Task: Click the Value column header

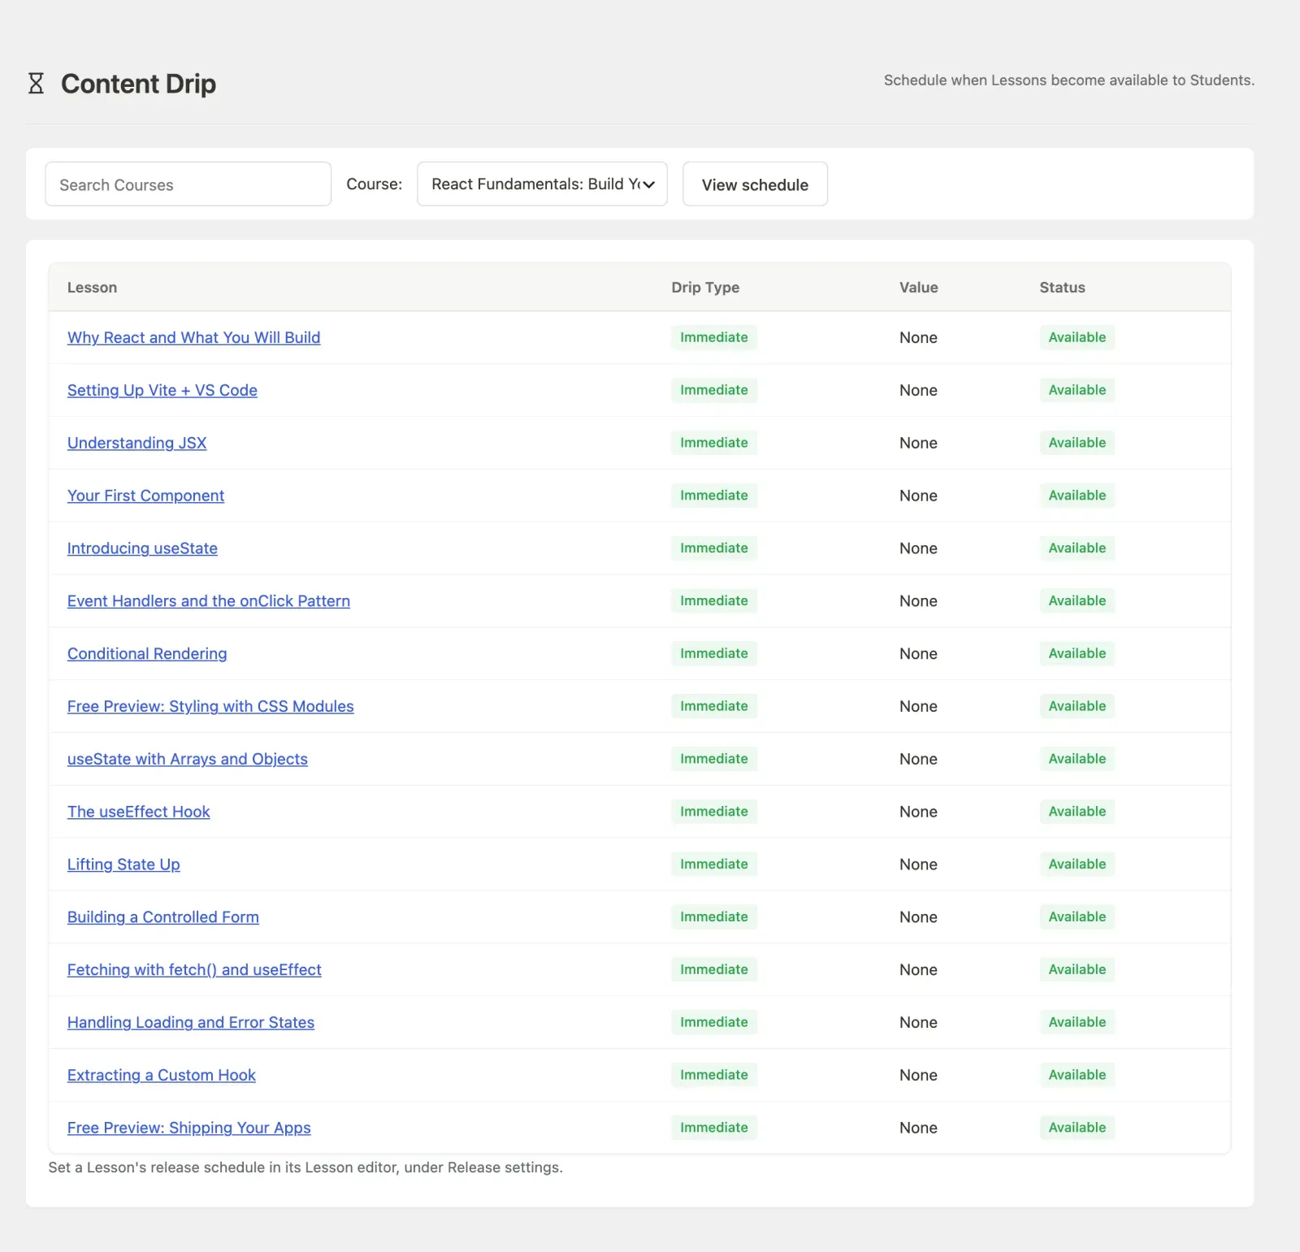Action: [918, 288]
